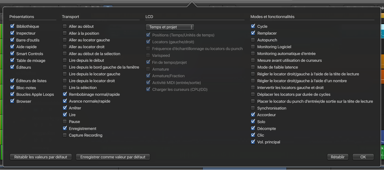Disable the Inspecteur presentation checkbox
This screenshot has width=384, height=170.
click(12, 33)
